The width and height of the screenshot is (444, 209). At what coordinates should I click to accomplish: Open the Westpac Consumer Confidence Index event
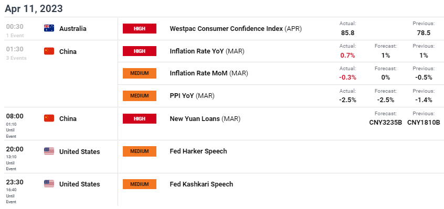coord(236,28)
